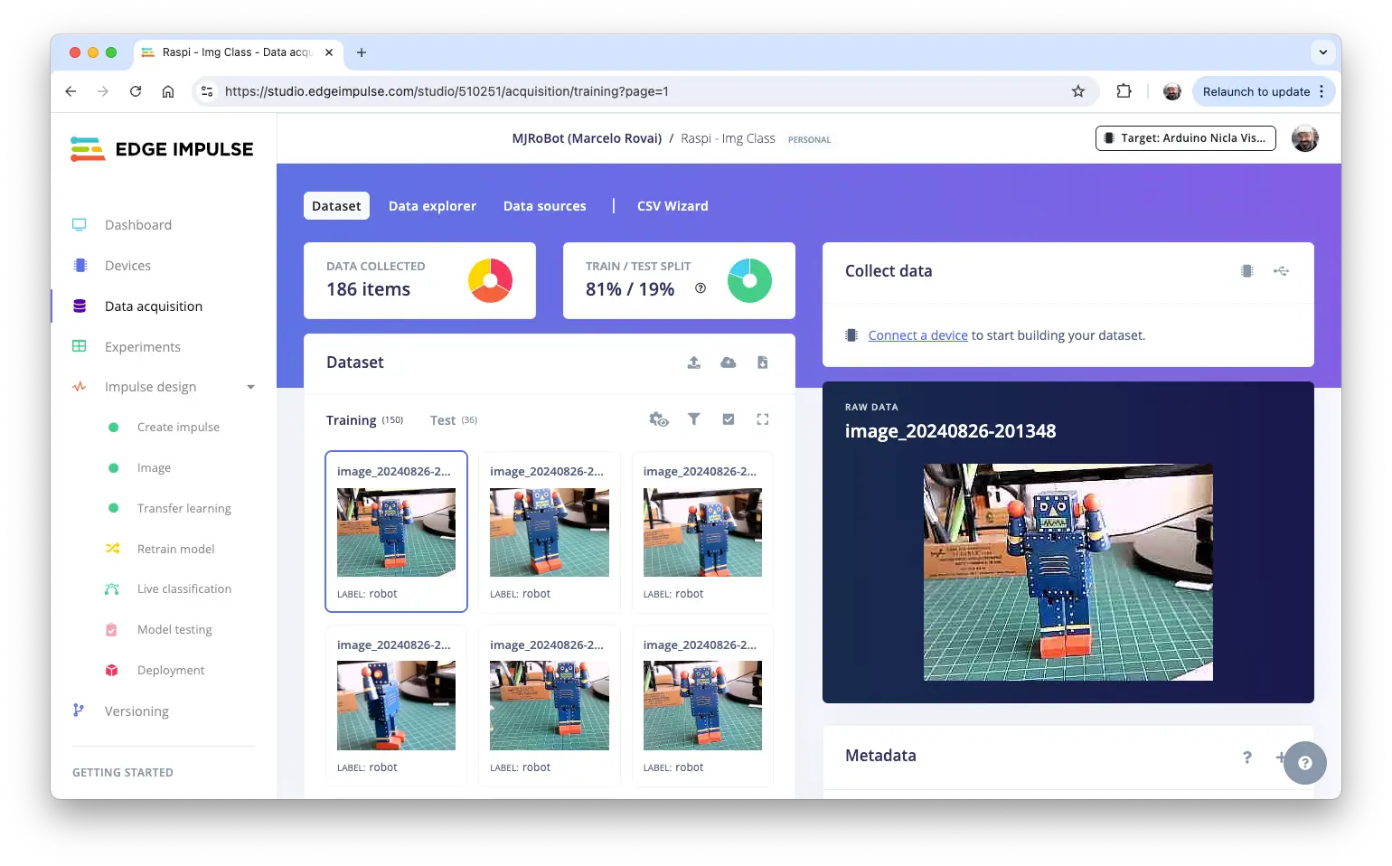
Task: Open the dataset filter funnel icon
Action: 693,419
